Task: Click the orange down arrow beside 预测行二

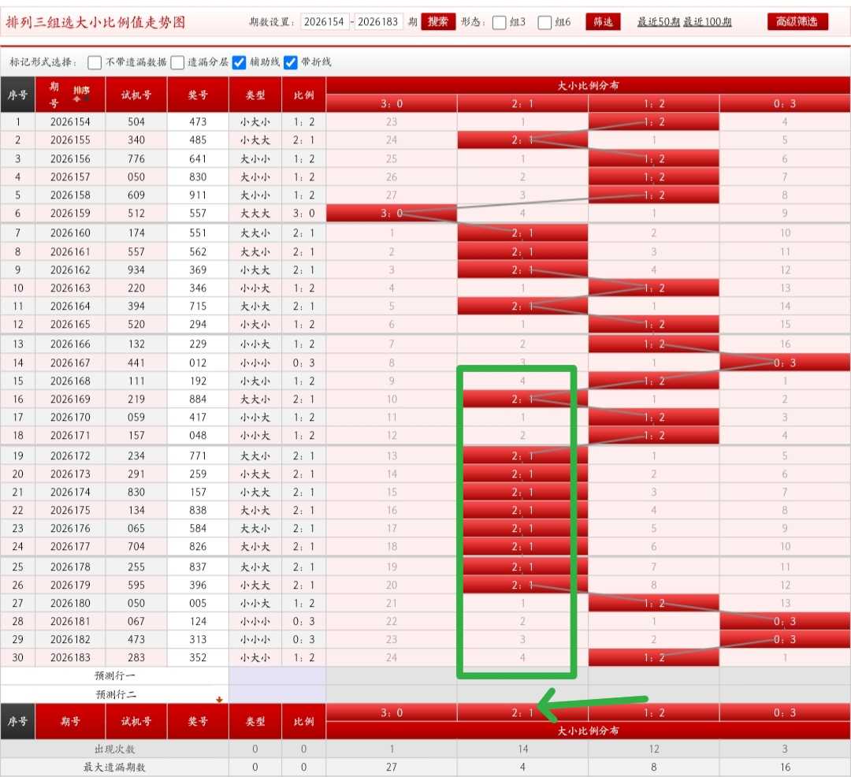Action: pyautogui.click(x=219, y=700)
